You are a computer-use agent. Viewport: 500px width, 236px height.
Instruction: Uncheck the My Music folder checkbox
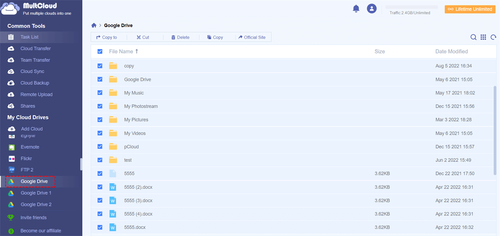(x=100, y=93)
